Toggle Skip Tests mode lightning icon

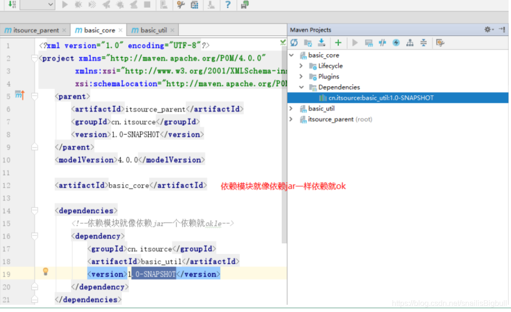click(396, 43)
